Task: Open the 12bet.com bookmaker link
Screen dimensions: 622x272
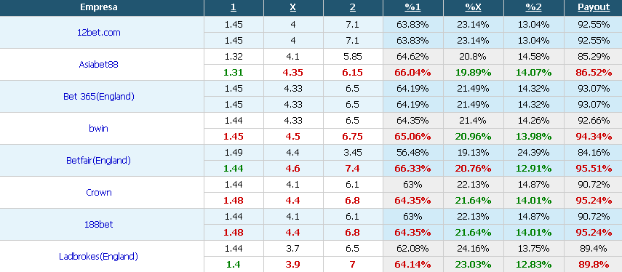Action: 99,33
